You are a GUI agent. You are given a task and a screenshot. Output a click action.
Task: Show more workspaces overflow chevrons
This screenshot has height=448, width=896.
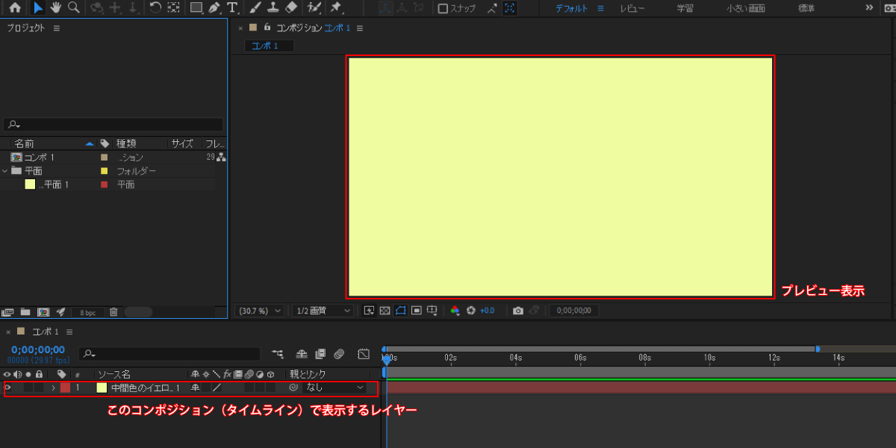(868, 8)
